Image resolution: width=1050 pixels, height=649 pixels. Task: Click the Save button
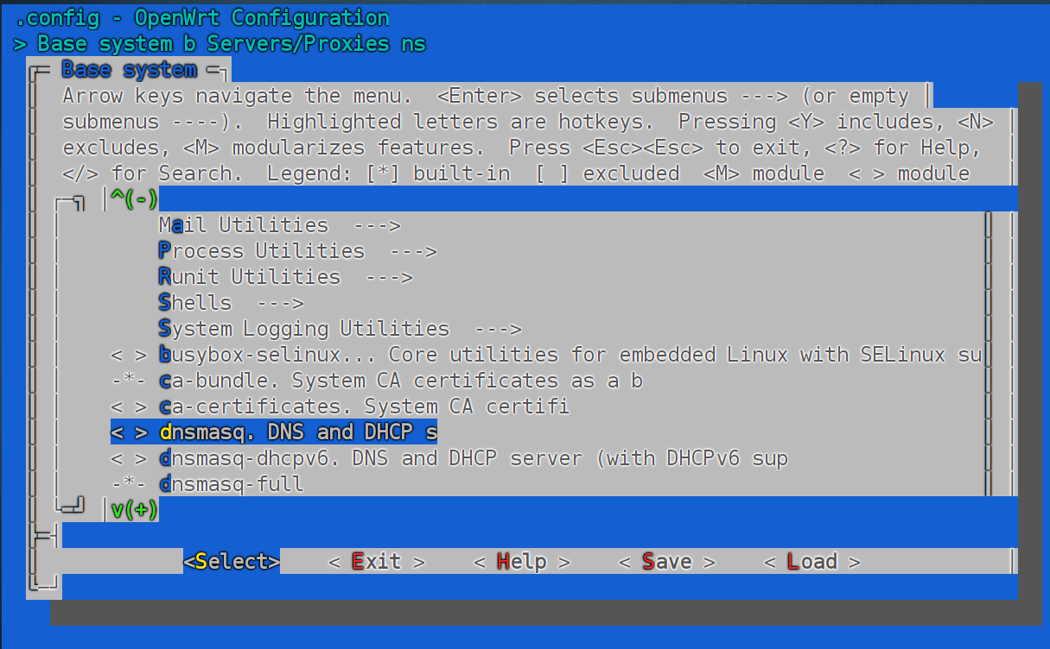tap(666, 562)
